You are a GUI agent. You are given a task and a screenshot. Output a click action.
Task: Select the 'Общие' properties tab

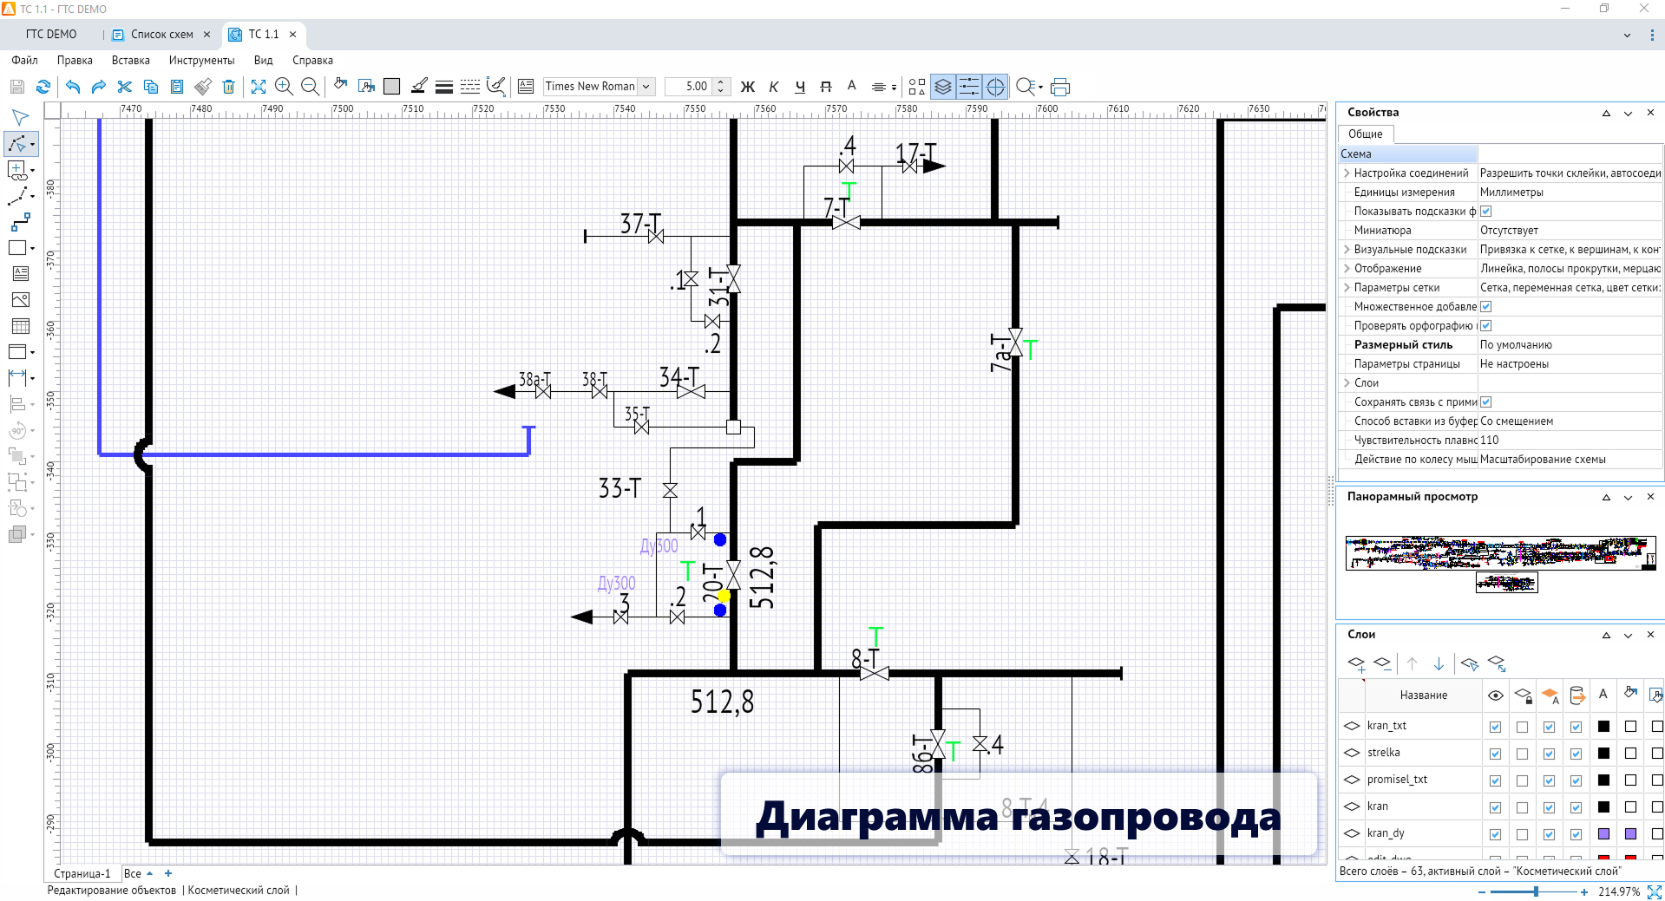(x=1365, y=134)
